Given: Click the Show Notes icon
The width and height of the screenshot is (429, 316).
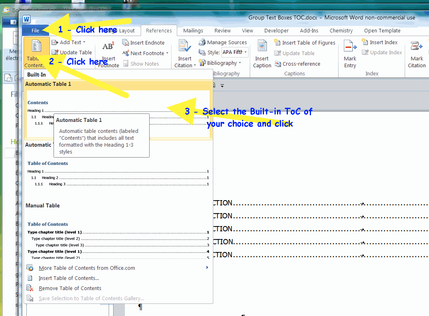Looking at the screenshot, I should click(126, 64).
